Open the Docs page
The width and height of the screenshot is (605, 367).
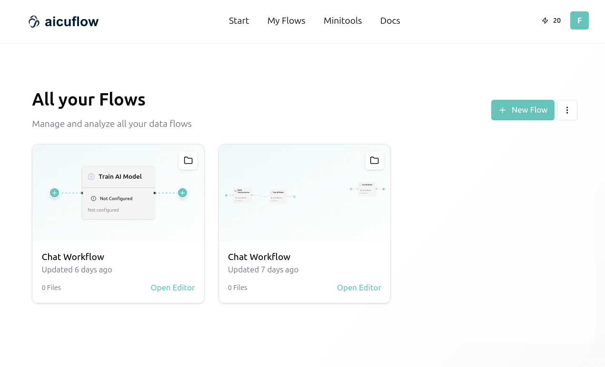click(x=390, y=21)
